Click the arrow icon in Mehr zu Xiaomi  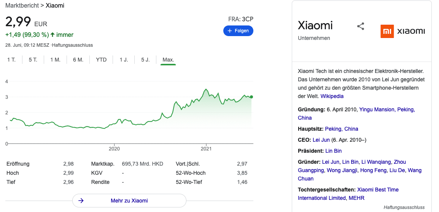(81, 201)
